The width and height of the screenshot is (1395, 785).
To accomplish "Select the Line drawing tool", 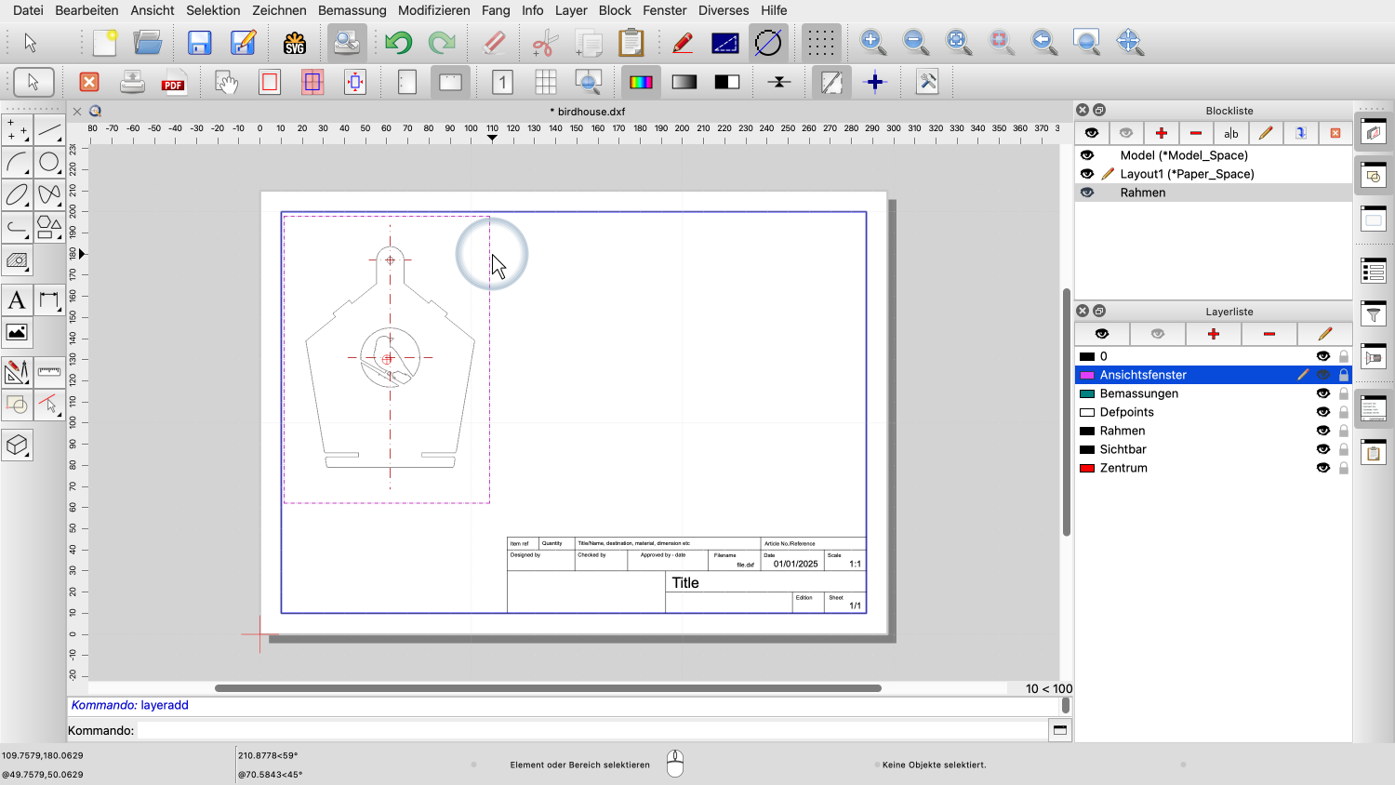I will pyautogui.click(x=50, y=128).
